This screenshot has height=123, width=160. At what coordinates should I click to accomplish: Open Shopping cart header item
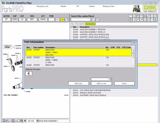pos(42,6)
